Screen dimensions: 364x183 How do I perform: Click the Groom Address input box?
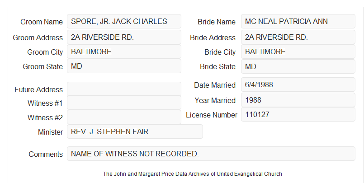coord(124,37)
